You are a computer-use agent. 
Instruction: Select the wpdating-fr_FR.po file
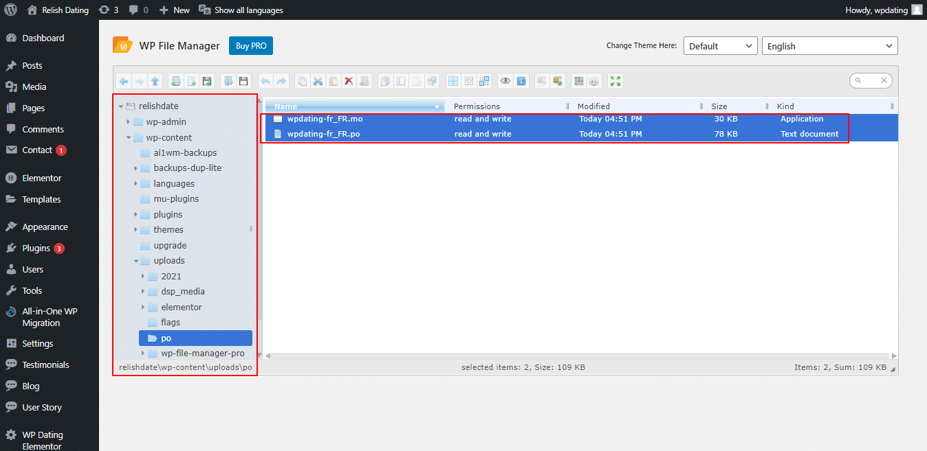[x=581, y=134]
